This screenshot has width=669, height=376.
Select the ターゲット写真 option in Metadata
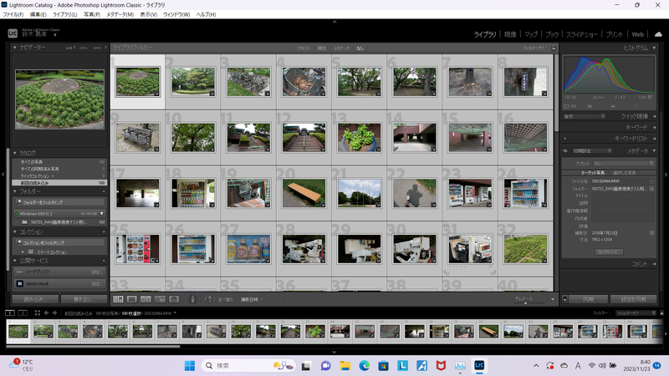tap(593, 173)
